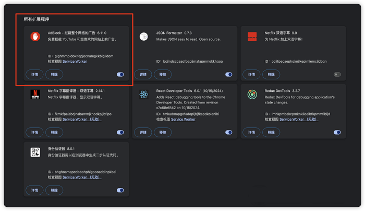Click the 所有扩展程序 heading
Image resolution: width=365 pixels, height=211 pixels.
pyautogui.click(x=36, y=19)
